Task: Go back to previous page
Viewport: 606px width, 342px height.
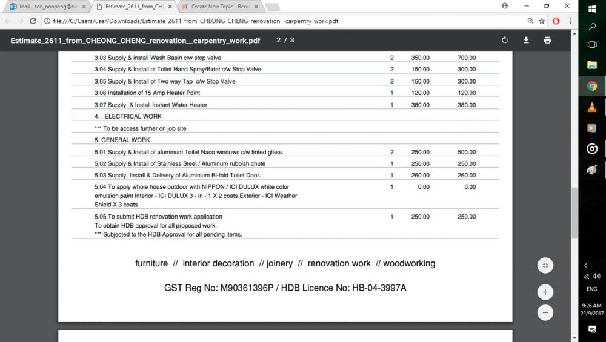Action: 8,21
